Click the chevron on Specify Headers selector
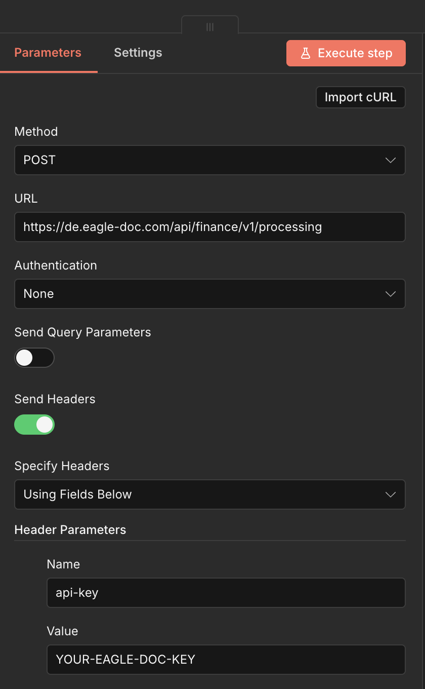425x689 pixels. 390,494
